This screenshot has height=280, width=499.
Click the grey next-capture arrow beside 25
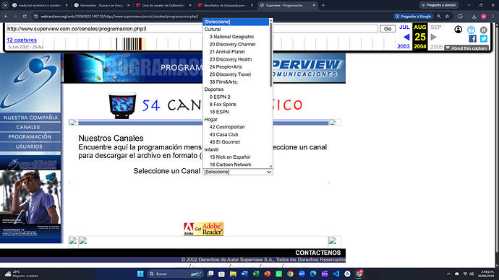(433, 37)
